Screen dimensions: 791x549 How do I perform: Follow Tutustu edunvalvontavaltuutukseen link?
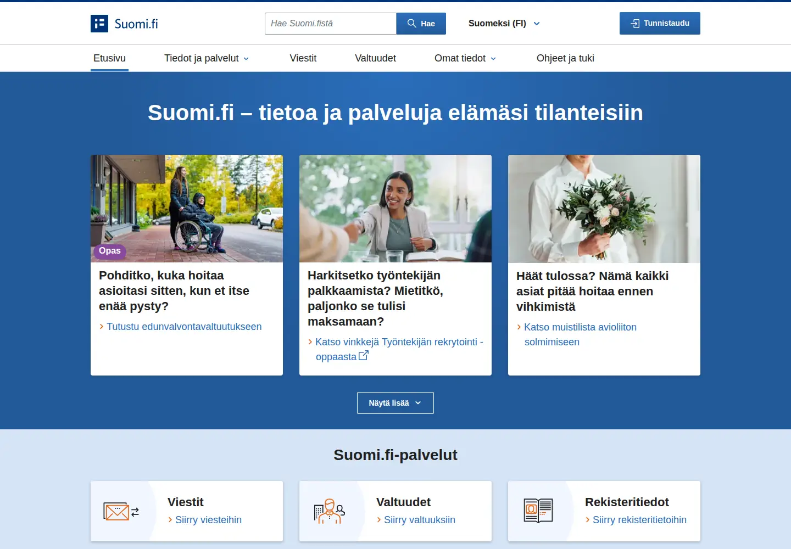184,327
